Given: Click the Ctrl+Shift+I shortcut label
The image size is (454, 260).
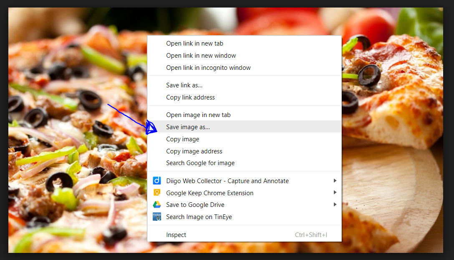Looking at the screenshot, I should click(311, 235).
